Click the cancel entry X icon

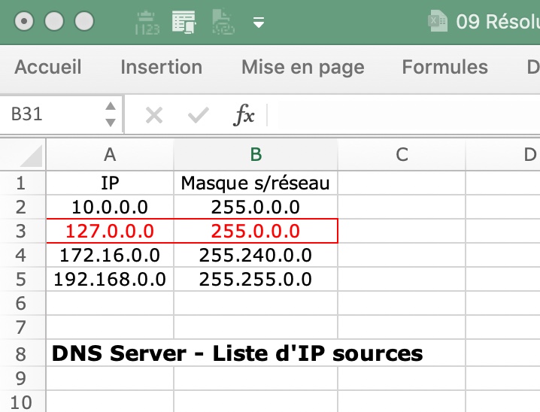pyautogui.click(x=153, y=114)
